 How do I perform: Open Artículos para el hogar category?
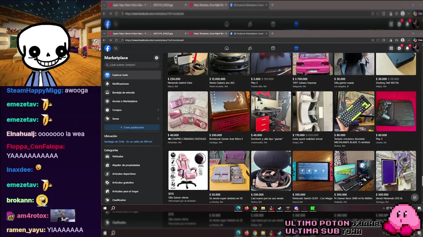click(132, 191)
